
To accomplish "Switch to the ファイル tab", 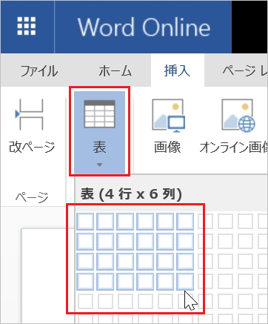I will tap(39, 71).
